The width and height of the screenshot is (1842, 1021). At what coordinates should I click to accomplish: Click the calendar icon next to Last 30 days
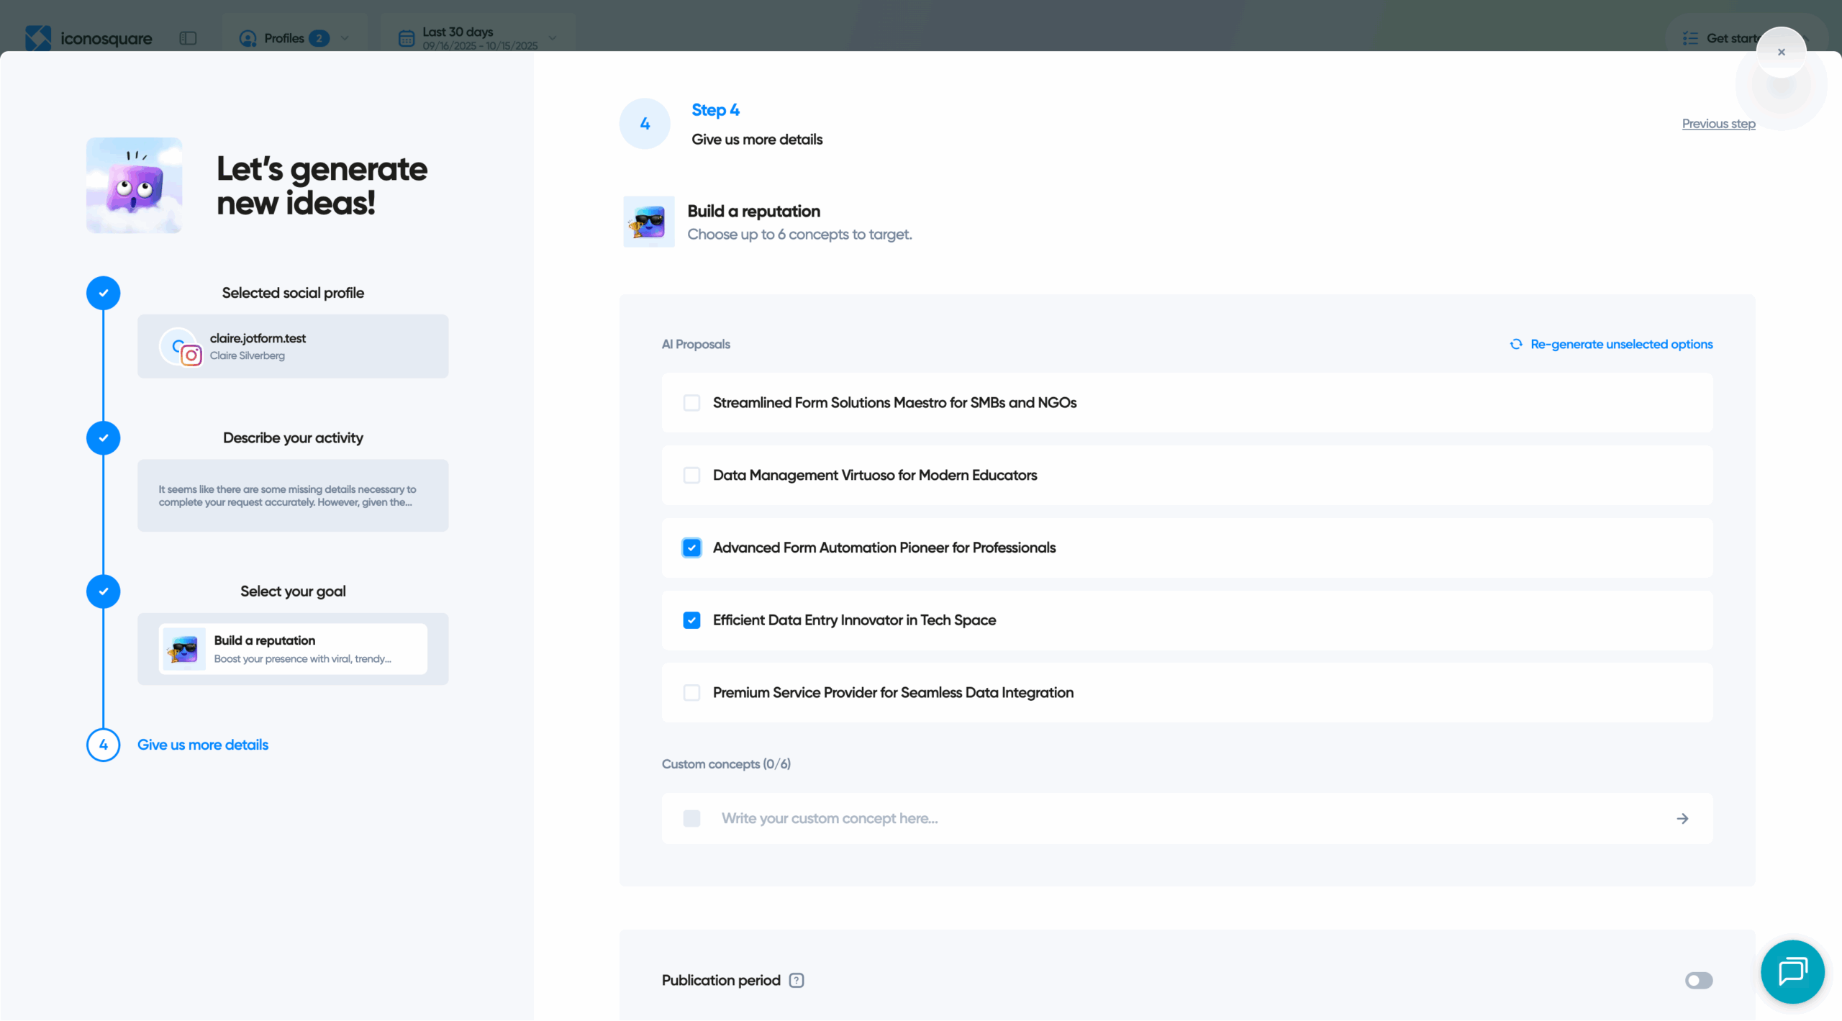(x=407, y=37)
